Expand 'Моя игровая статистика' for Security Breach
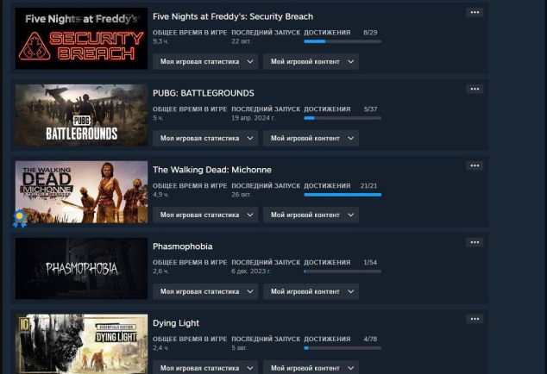 pos(205,62)
